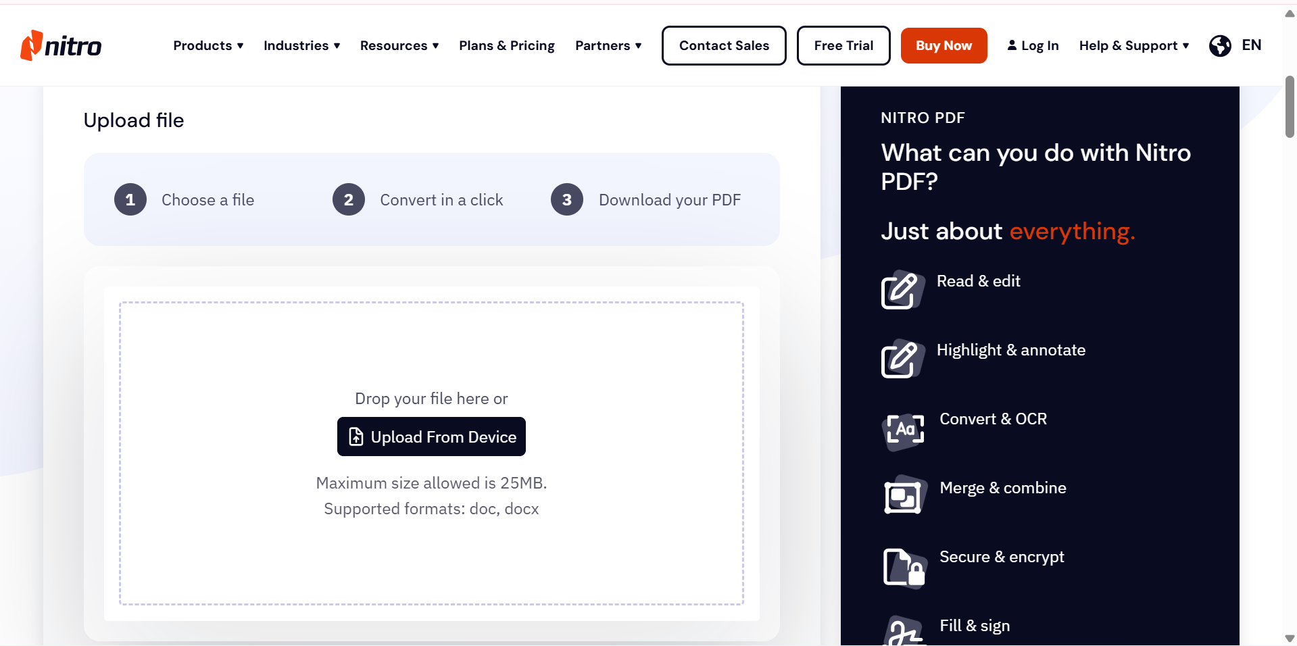Click step 1 number circle
1297x646 pixels.
click(130, 199)
